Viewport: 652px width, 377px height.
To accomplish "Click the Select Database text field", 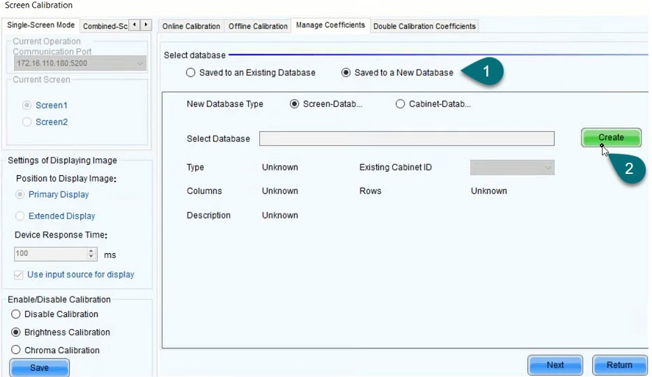I will tap(406, 139).
